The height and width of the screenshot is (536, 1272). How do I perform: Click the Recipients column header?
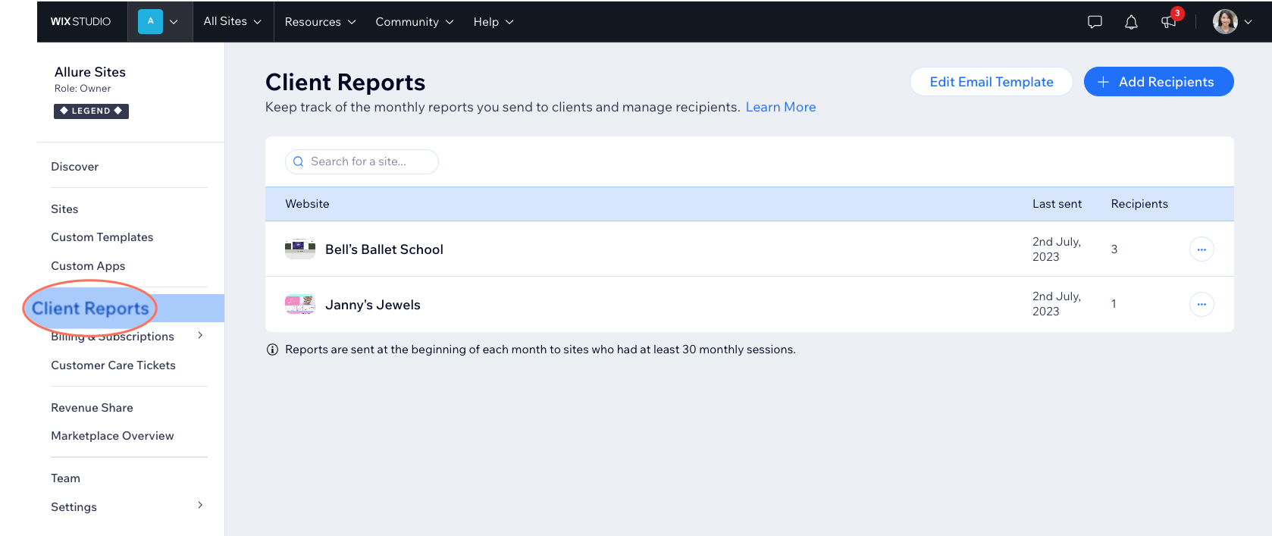(1139, 204)
